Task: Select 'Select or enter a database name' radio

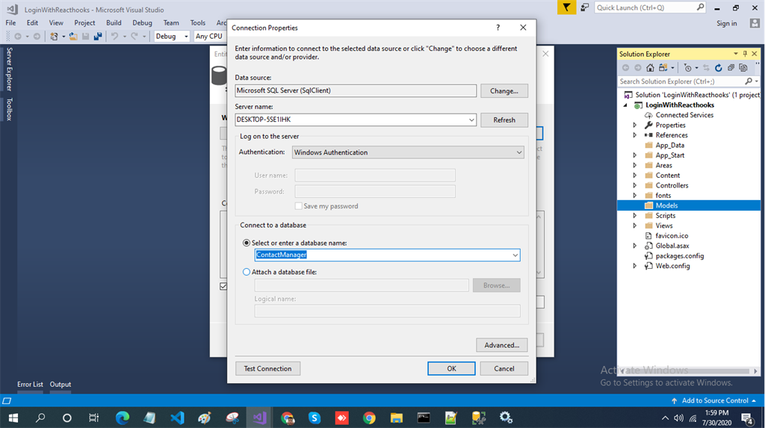Action: click(x=247, y=243)
